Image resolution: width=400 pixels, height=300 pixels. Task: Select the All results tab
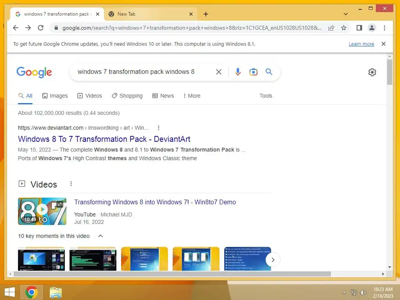pyautogui.click(x=25, y=96)
